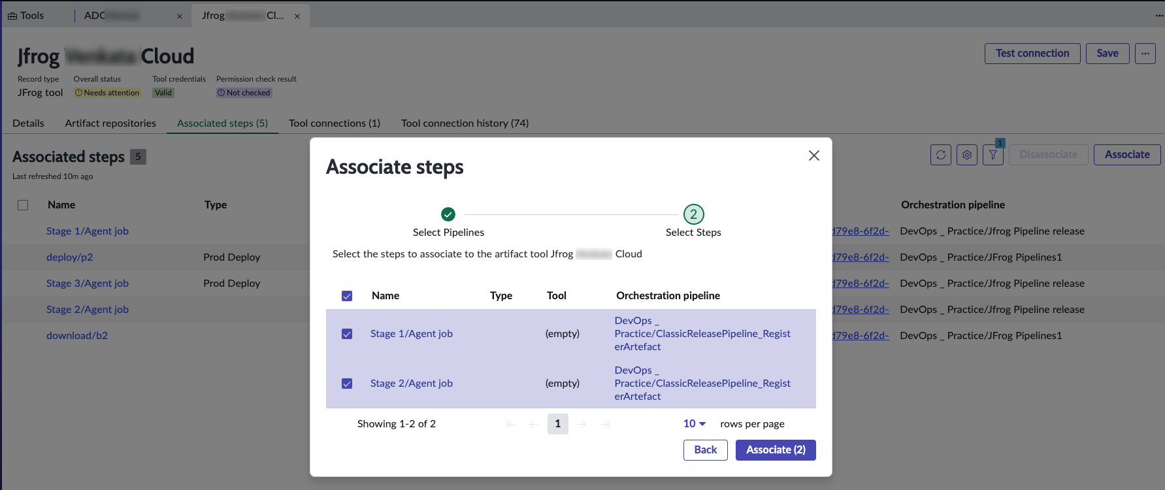
Task: Switch to the Details tab
Action: coord(29,123)
